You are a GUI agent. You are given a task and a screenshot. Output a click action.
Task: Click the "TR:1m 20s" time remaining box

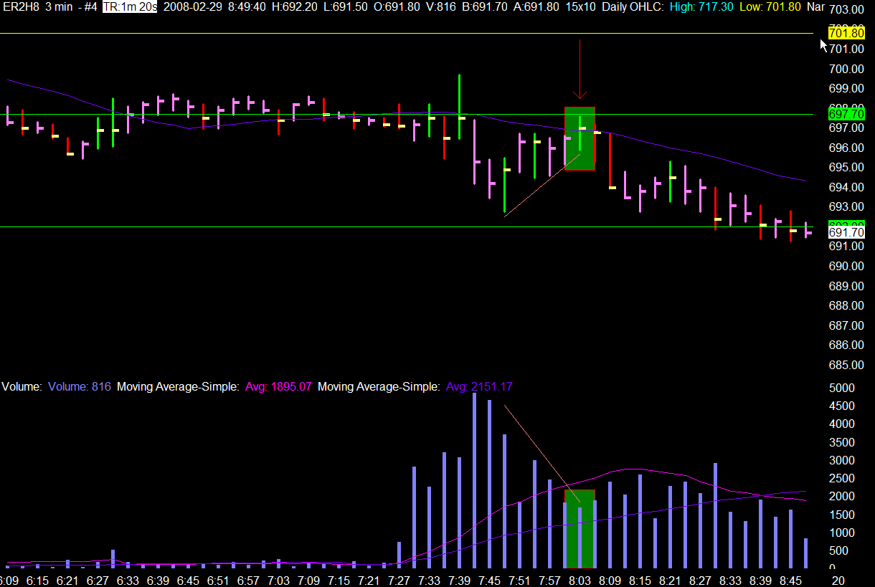[x=130, y=7]
